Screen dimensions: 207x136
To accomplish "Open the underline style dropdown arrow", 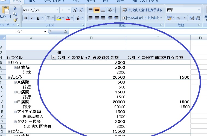I will click(42, 18).
